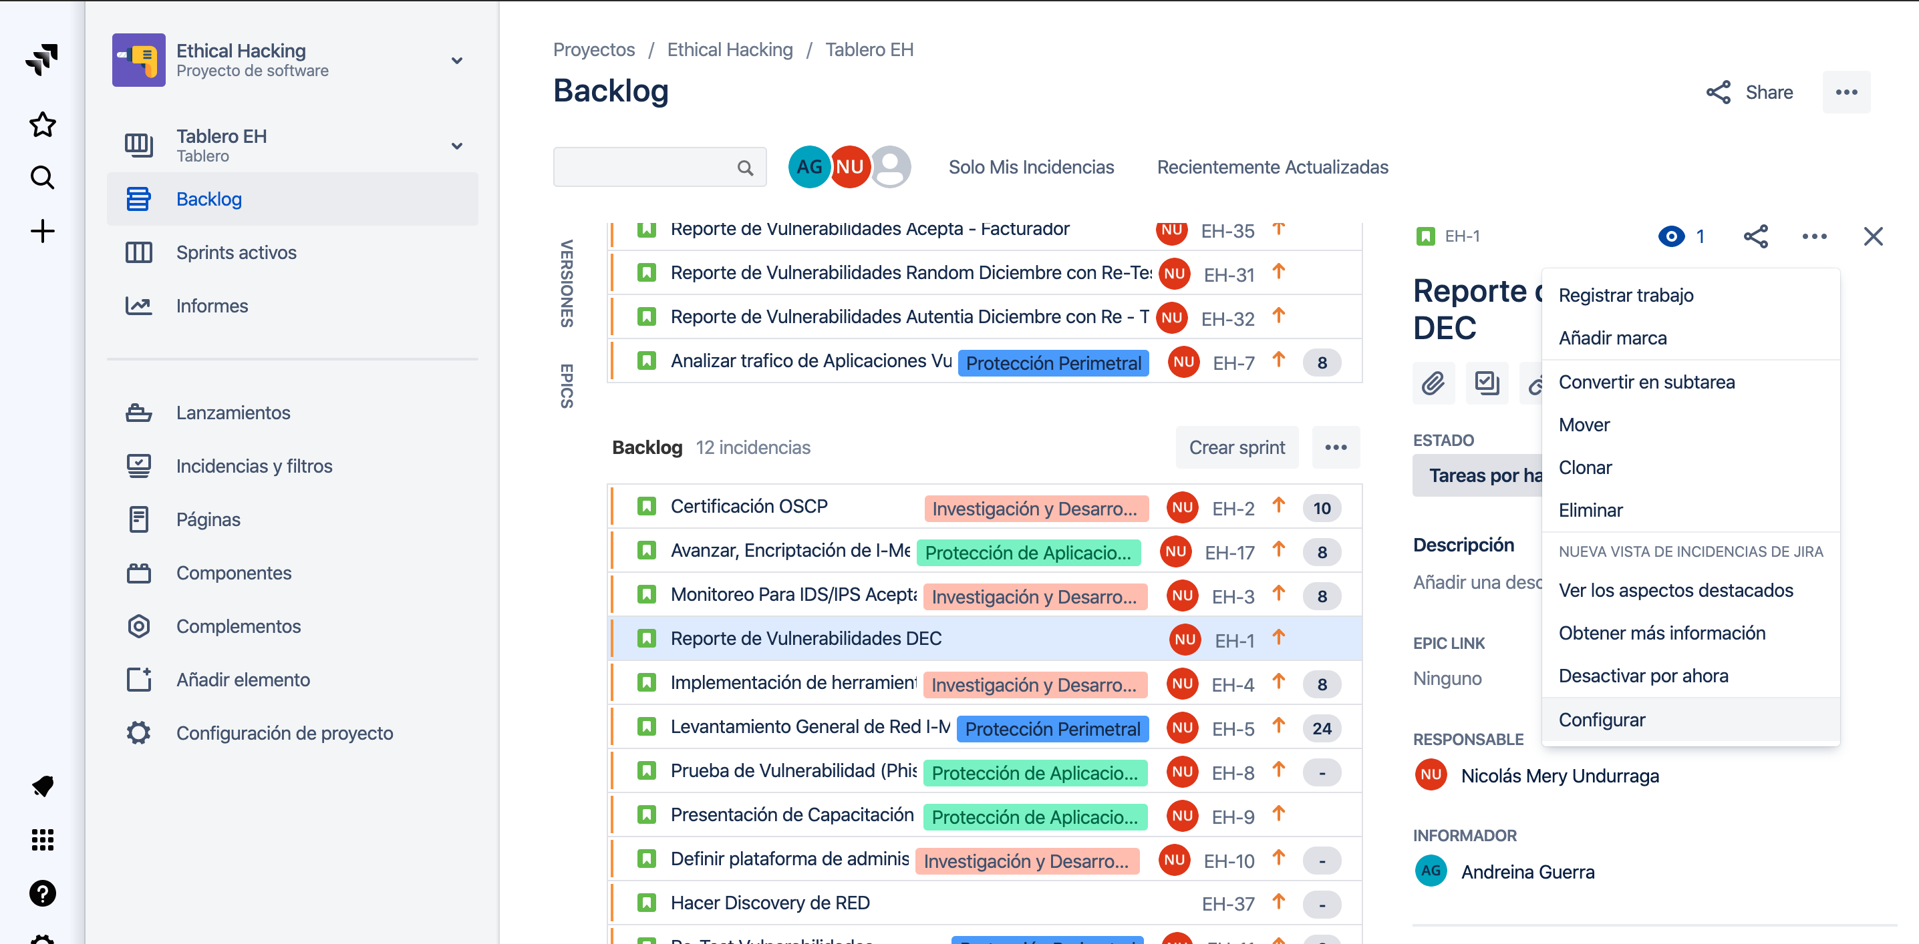Click the Configuración de proyecto icon
This screenshot has width=1919, height=944.
(x=137, y=734)
